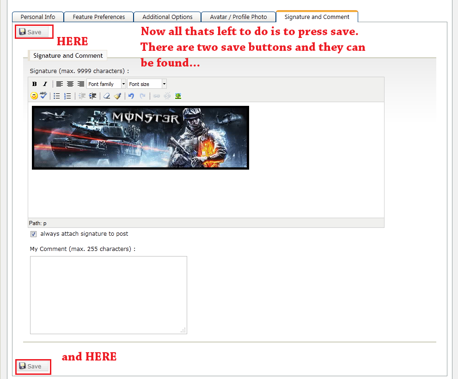Open the Font size dropdown
The height and width of the screenshot is (379, 458).
(147, 84)
